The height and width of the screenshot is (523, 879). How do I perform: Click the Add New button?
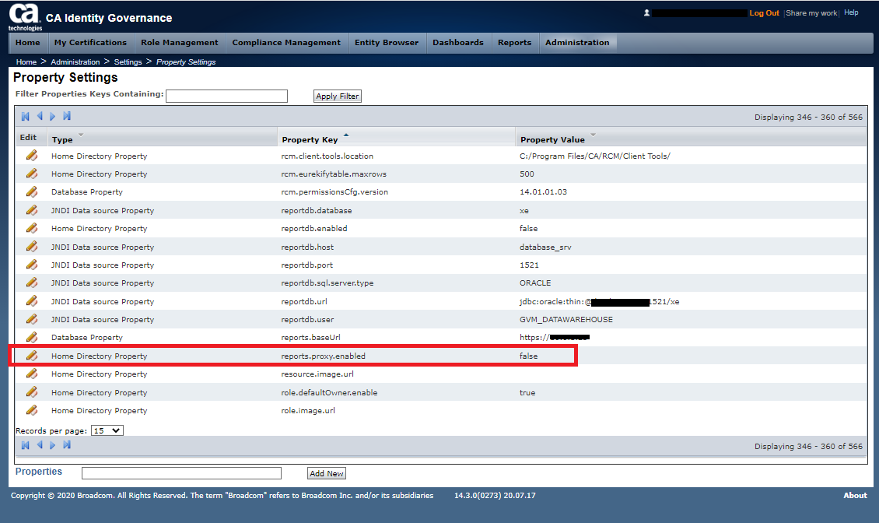click(x=327, y=473)
